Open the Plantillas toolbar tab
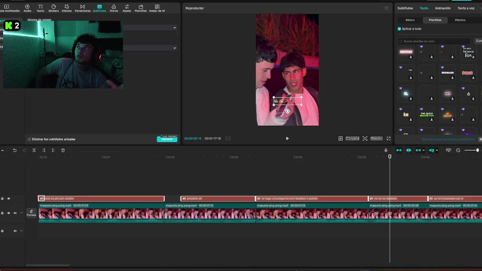This screenshot has height=271, width=482. (x=141, y=8)
